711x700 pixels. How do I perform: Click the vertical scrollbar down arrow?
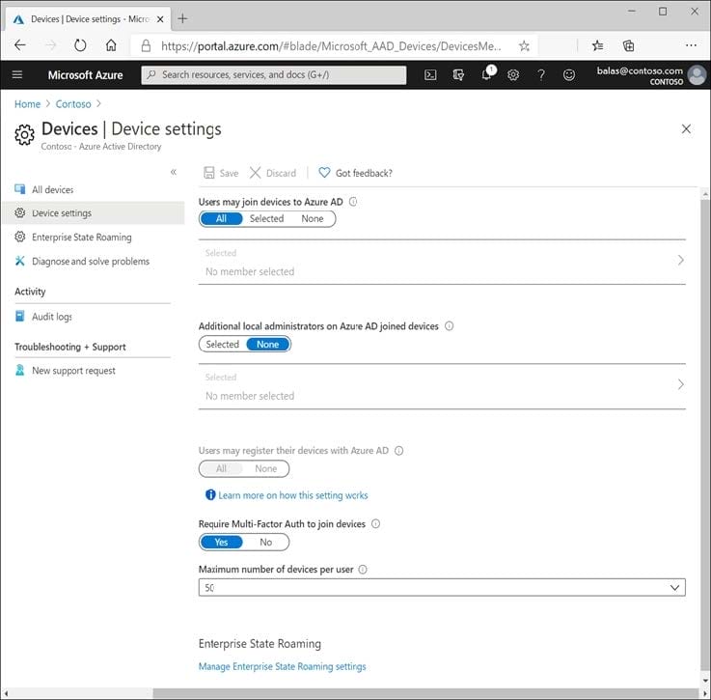705,681
